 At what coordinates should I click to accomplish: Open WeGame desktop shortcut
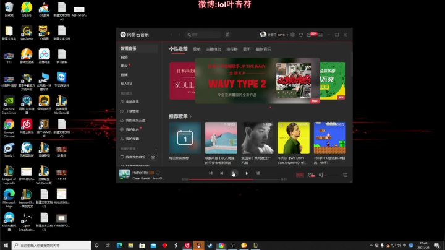(27, 33)
